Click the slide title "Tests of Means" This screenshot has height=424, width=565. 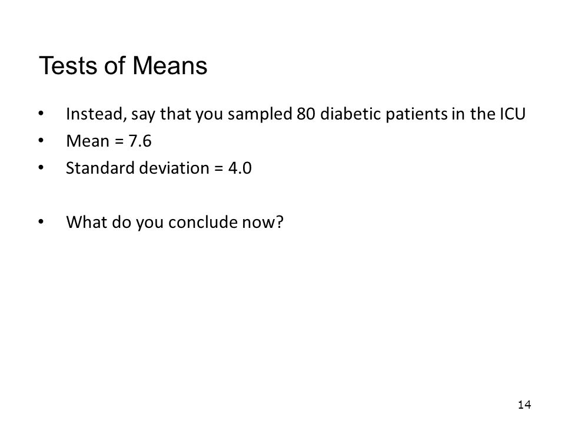click(x=123, y=65)
